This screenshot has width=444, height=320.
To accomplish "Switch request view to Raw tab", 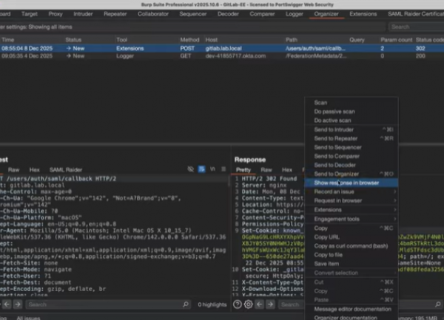I will (x=13, y=170).
